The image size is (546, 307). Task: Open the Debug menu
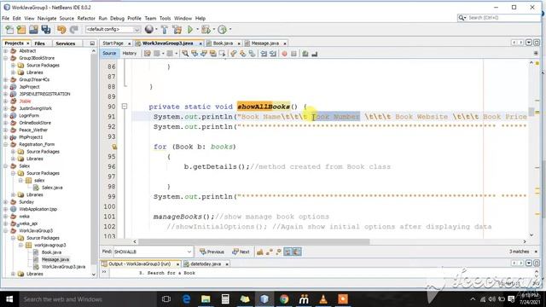pyautogui.click(x=117, y=18)
